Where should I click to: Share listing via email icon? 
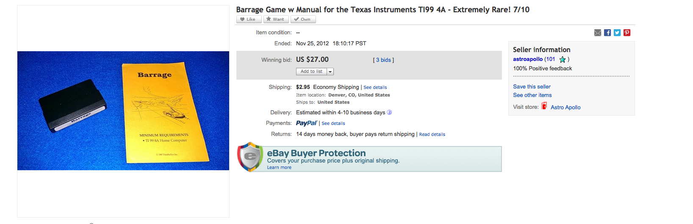tap(598, 33)
